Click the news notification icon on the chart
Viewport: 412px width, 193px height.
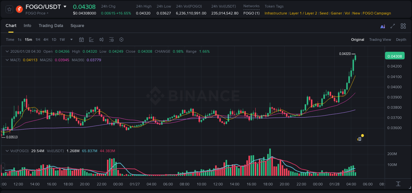pyautogui.click(x=360, y=138)
